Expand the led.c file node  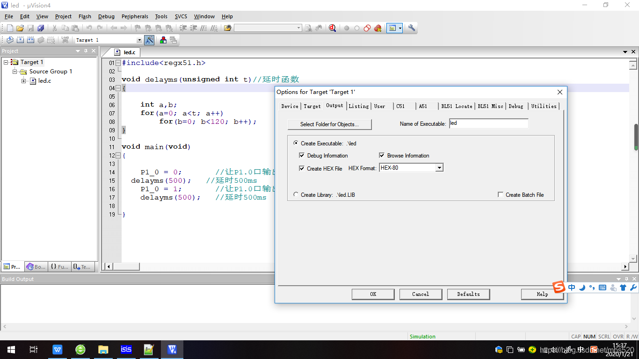24,81
